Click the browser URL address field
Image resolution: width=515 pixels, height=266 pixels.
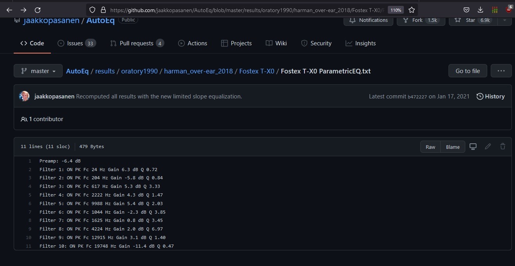(247, 10)
